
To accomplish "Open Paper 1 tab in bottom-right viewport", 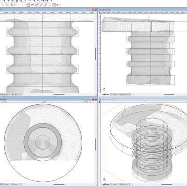I will (x=115, y=184).
